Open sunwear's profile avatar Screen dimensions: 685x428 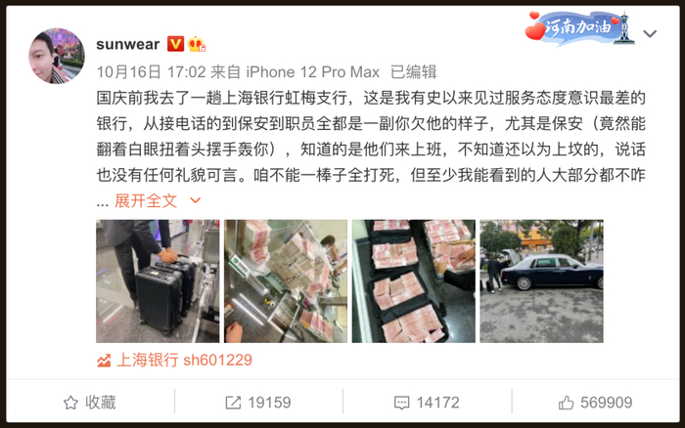(57, 56)
